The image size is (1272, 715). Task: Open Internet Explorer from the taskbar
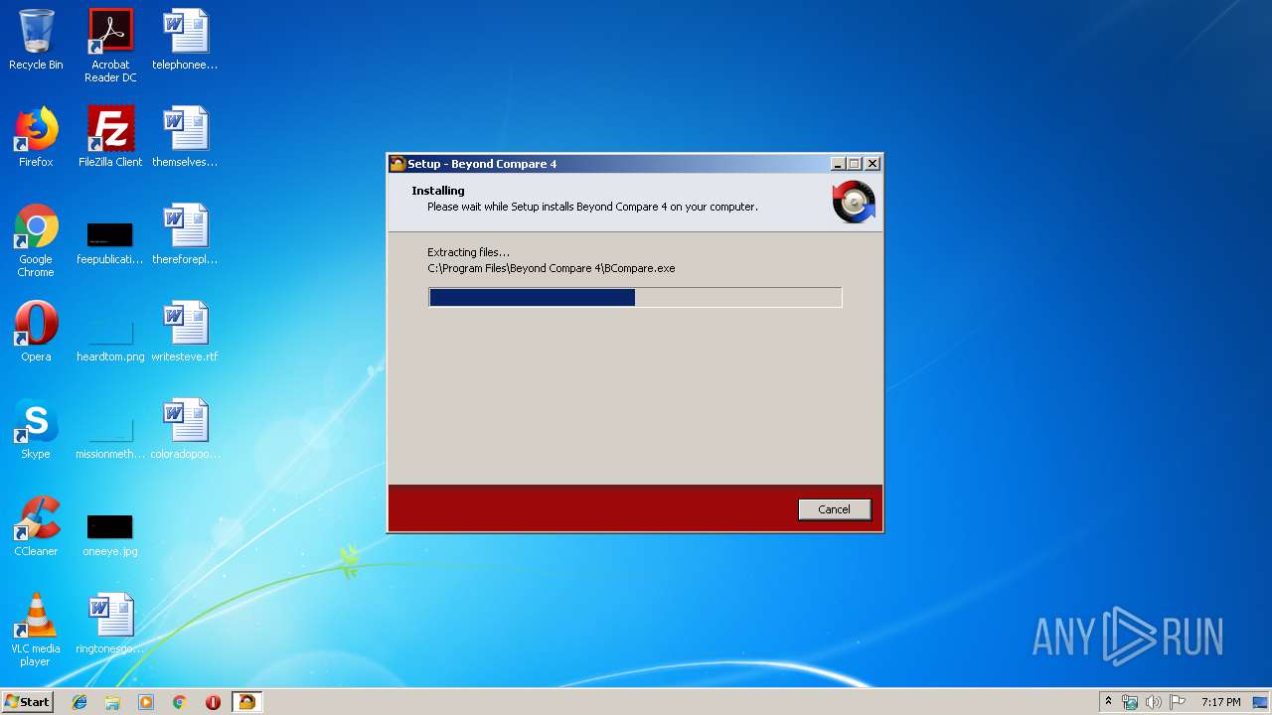click(79, 702)
